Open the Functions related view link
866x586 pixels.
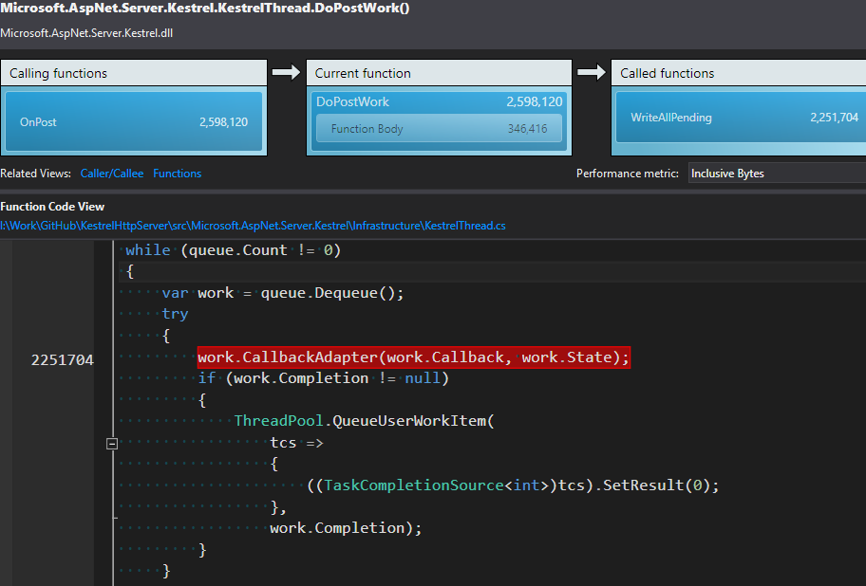177,174
